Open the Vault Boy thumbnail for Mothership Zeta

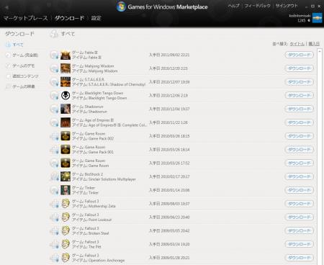(x=66, y=204)
